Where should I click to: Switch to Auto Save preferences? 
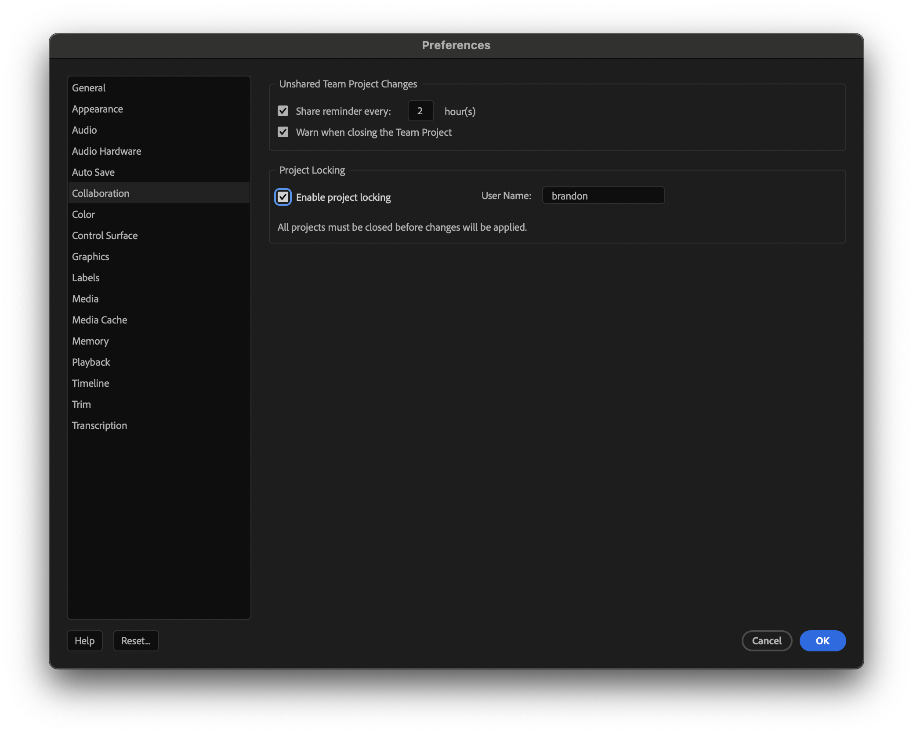(x=93, y=172)
